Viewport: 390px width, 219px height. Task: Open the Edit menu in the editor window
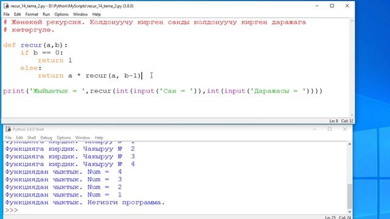pos(18,15)
